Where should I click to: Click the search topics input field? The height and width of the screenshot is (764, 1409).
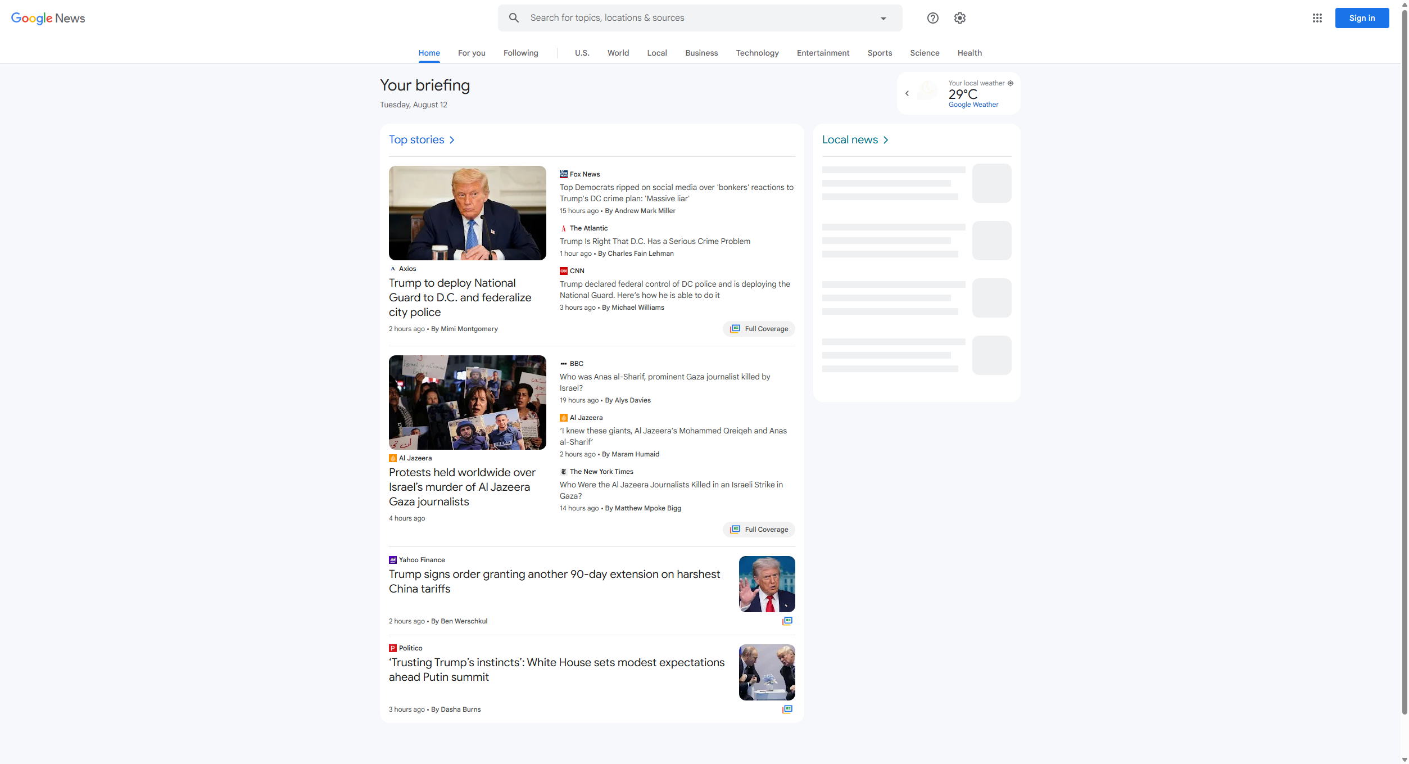pos(700,18)
